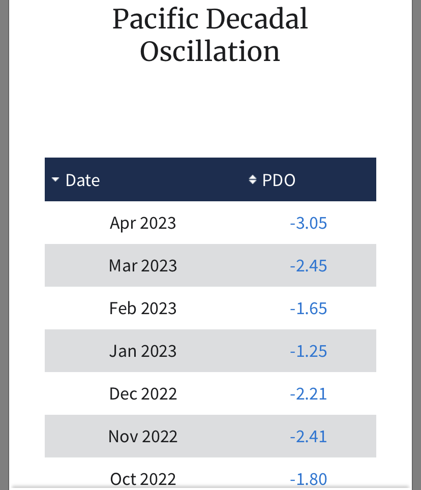Image resolution: width=421 pixels, height=490 pixels.
Task: Select the Jan 2023 date cell
Action: pyautogui.click(x=143, y=351)
